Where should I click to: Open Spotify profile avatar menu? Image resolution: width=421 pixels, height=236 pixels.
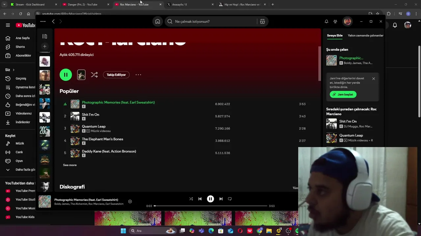coord(347,21)
